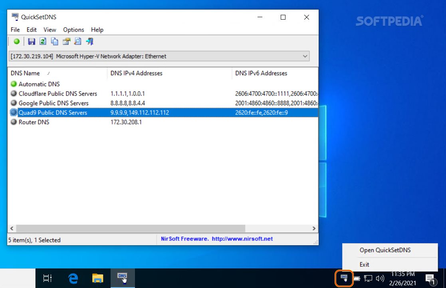Click the gray circle next to Router DNS
The width and height of the screenshot is (446, 288).
click(14, 122)
